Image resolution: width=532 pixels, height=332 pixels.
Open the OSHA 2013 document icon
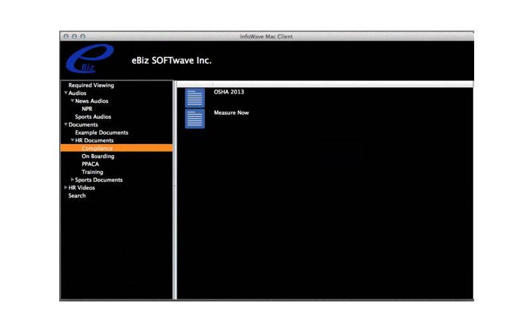(x=195, y=98)
